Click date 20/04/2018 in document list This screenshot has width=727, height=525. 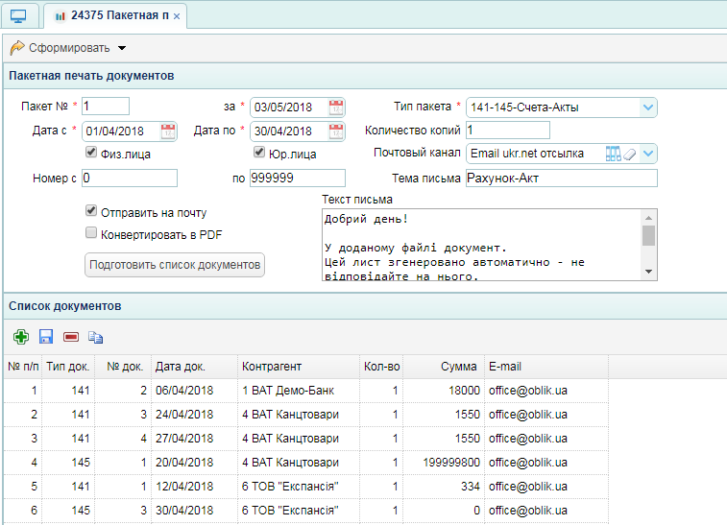pos(195,463)
